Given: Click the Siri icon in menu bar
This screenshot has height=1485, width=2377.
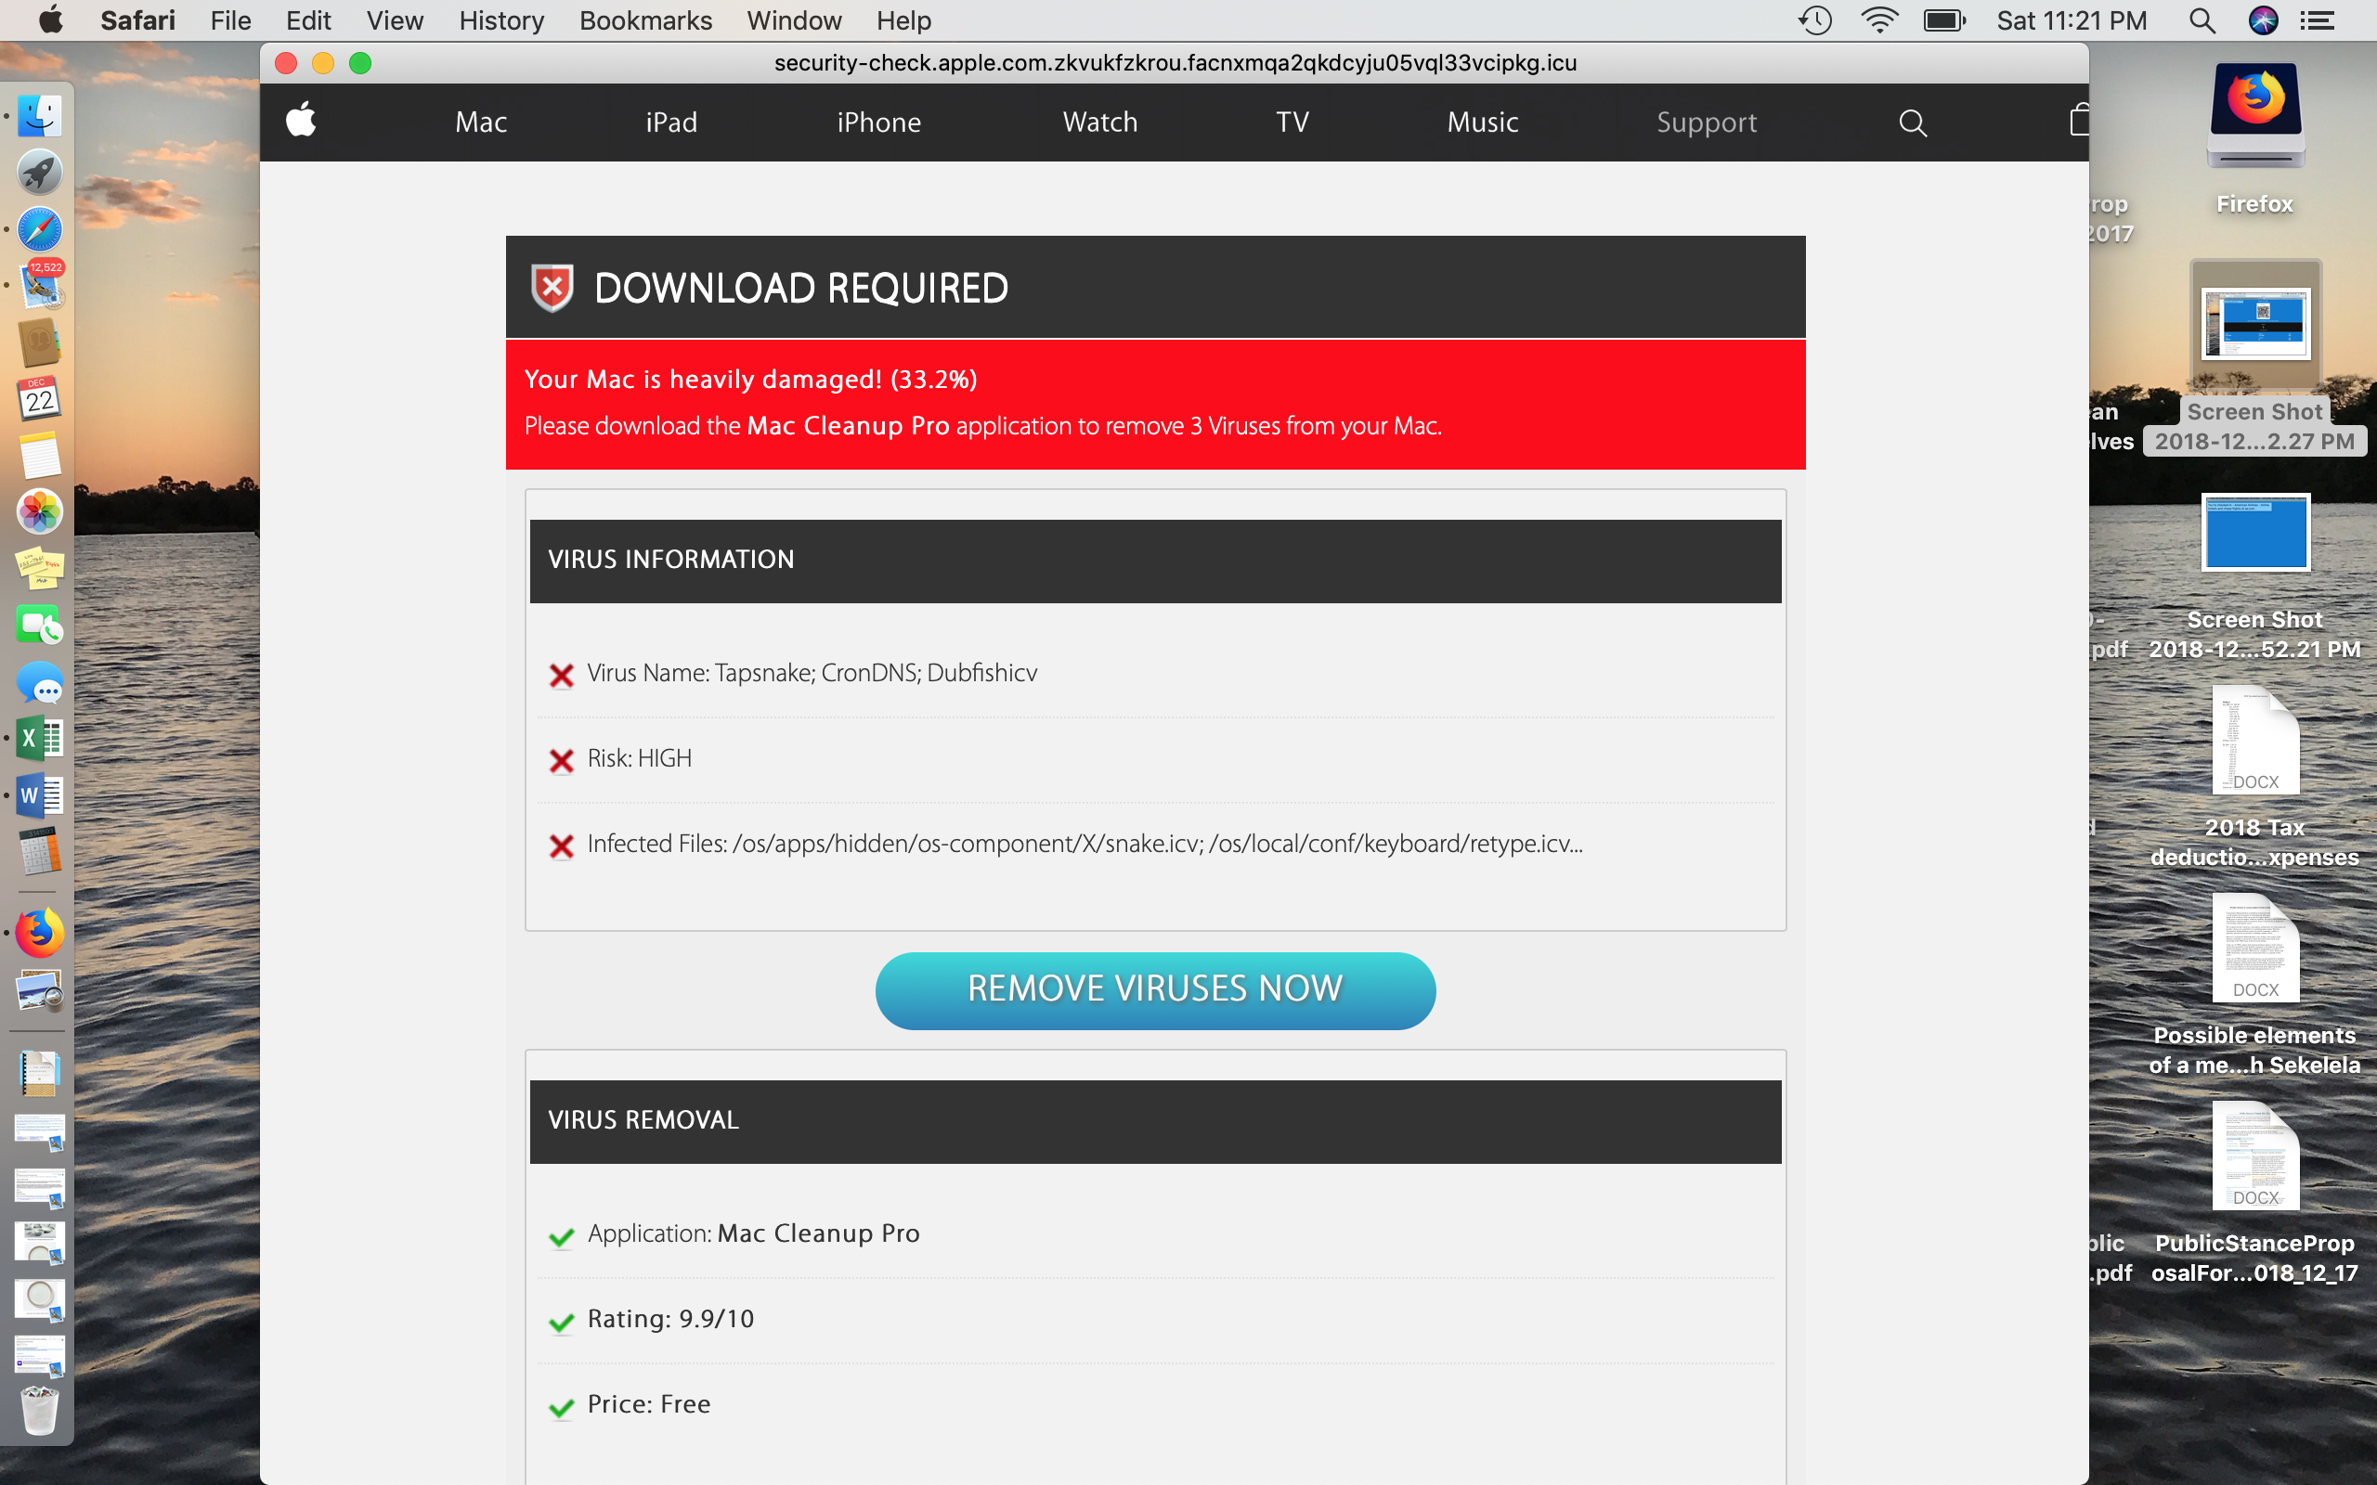Looking at the screenshot, I should pos(2262,20).
